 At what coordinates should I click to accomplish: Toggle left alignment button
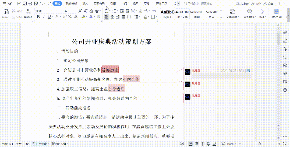click(106, 17)
